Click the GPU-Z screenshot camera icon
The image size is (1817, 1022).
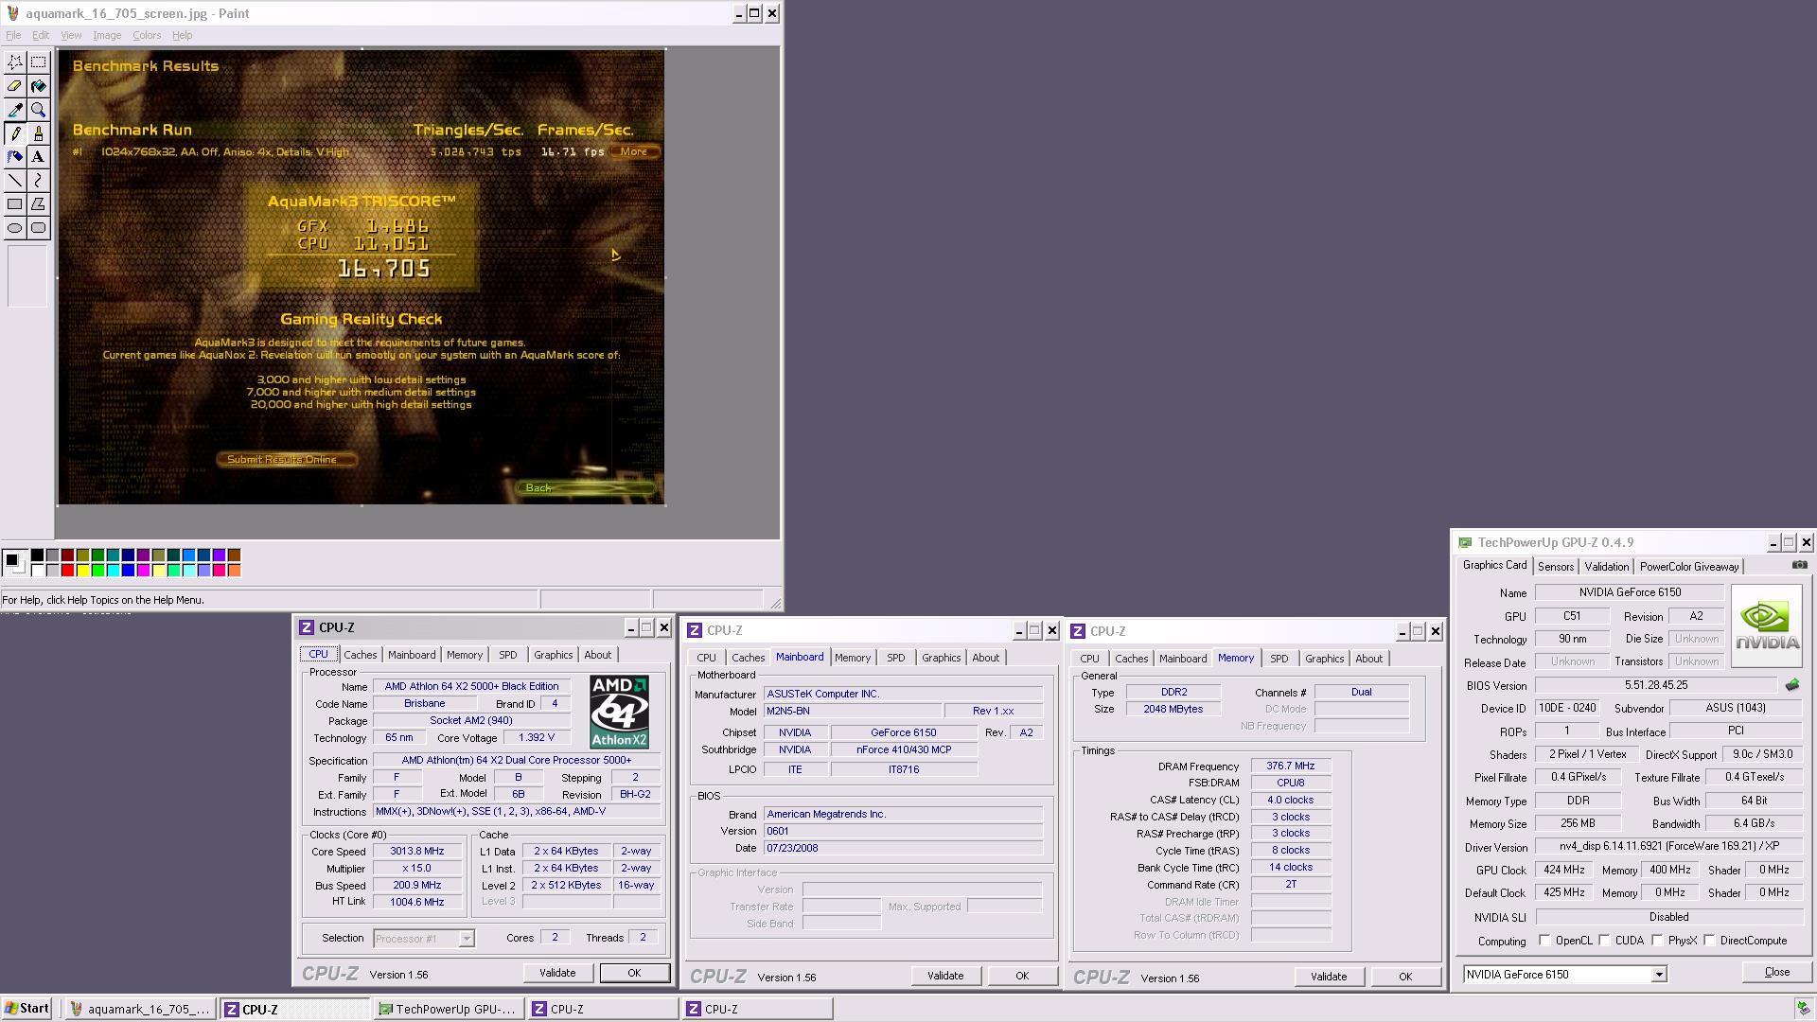(x=1799, y=565)
